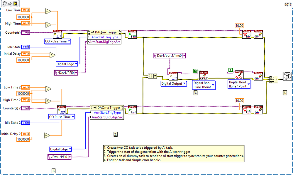The height and width of the screenshot is (175, 293).
Task: Toggle the True boolean constant
Action: [x=195, y=71]
